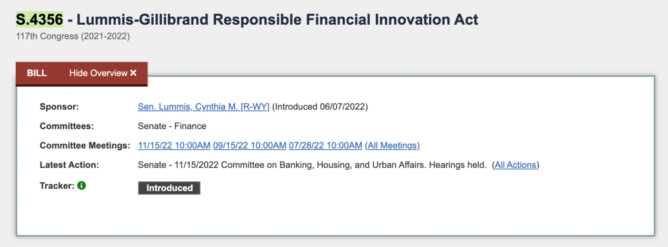Click the Latest Action field label
The height and width of the screenshot is (247, 668).
click(69, 165)
